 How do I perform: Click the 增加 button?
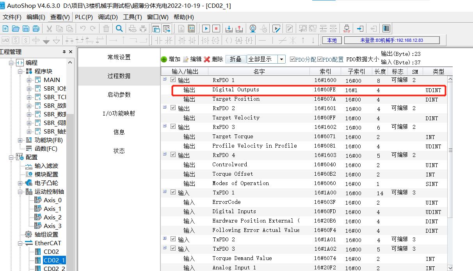pos(171,59)
